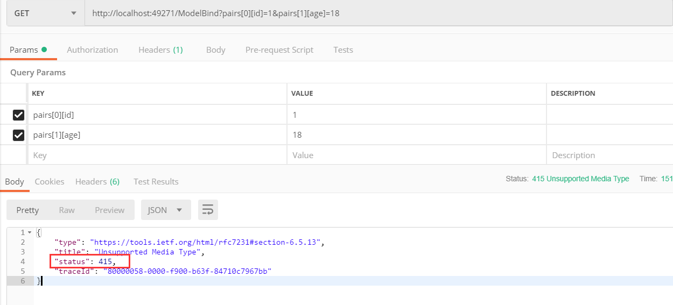Viewport: 673px width, 305px height.
Task: Open the Test Results tab
Action: pyautogui.click(x=156, y=181)
